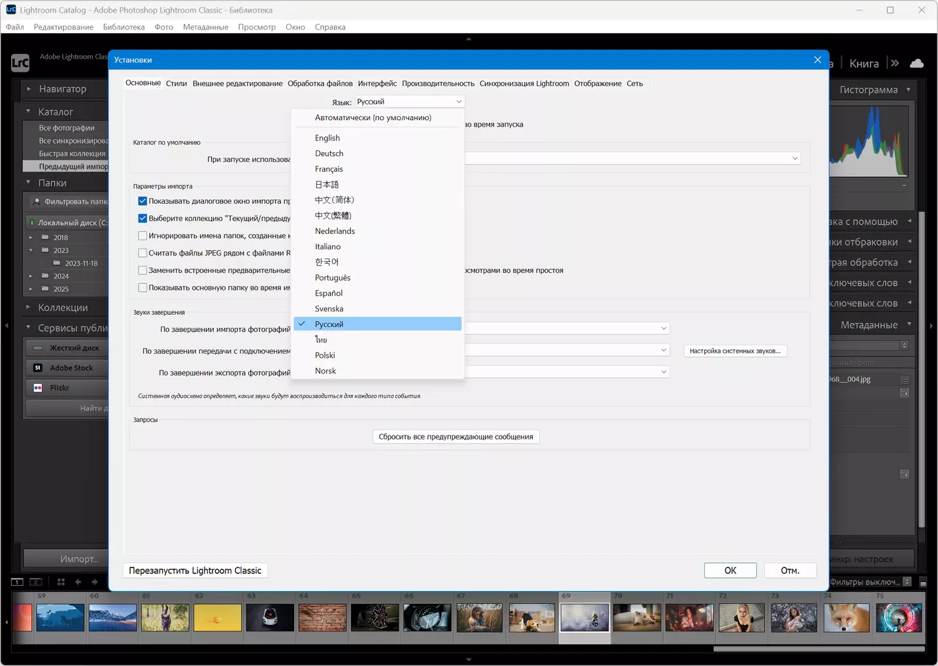Switch to main window display icon 1
Screen dimensions: 938x666
[18, 582]
